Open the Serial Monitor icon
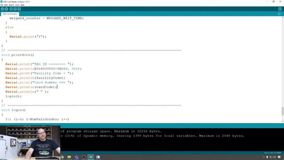Screen dimensions: 284x160 280,9
